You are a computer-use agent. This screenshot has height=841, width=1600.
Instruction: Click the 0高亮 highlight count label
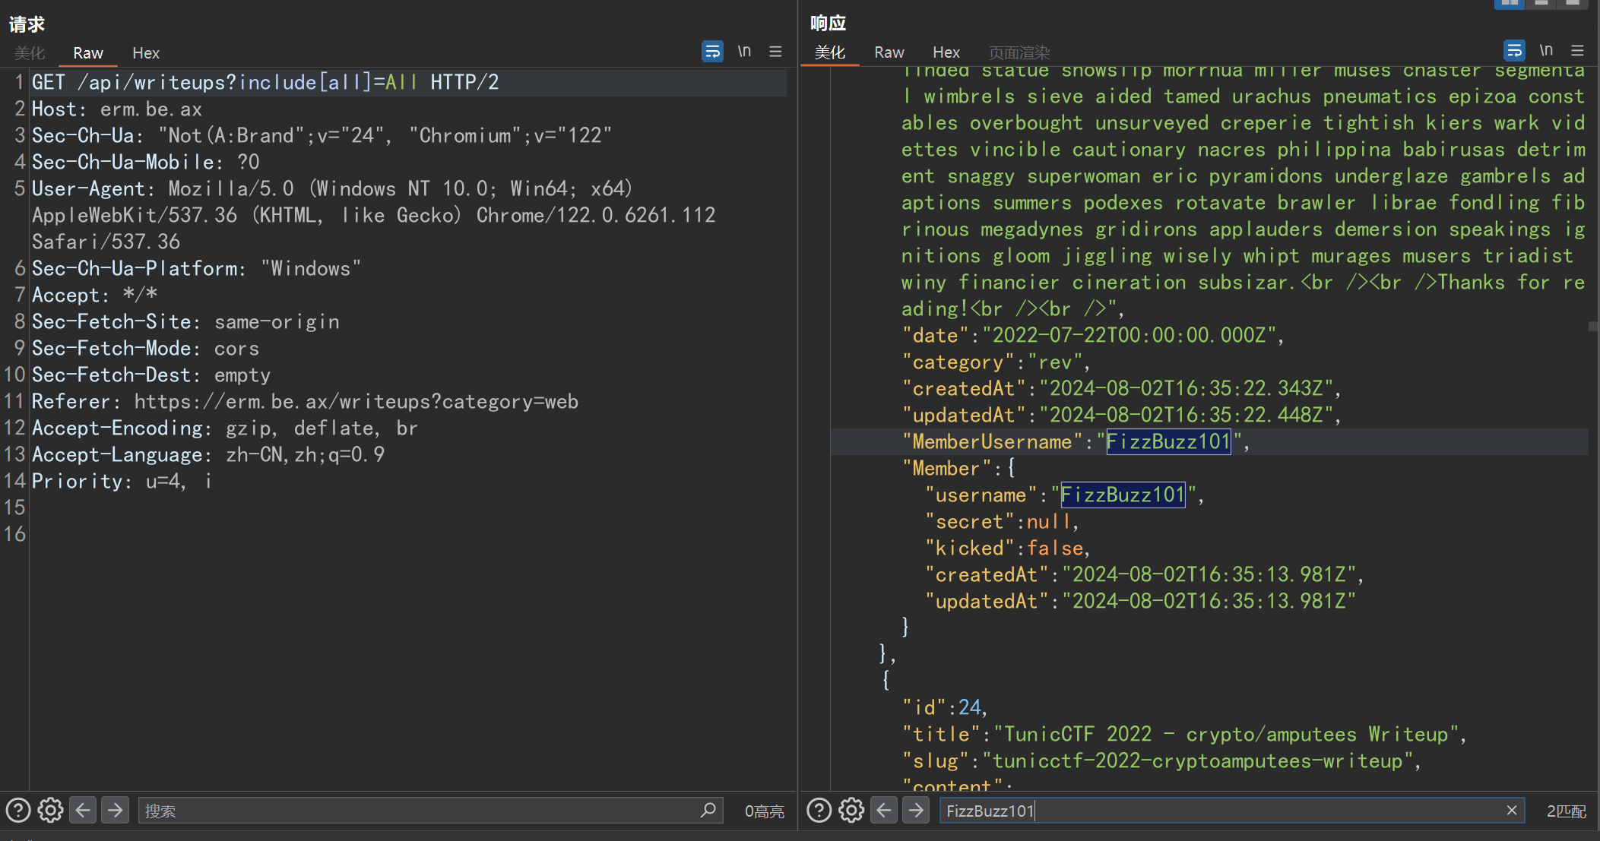pyautogui.click(x=764, y=811)
